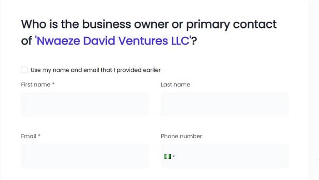Click the 'Phone number' field label
319x180 pixels.
181,136
